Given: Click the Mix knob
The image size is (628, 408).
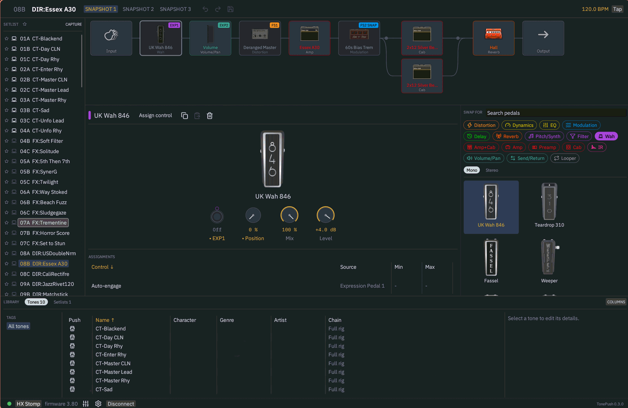Looking at the screenshot, I should point(289,216).
